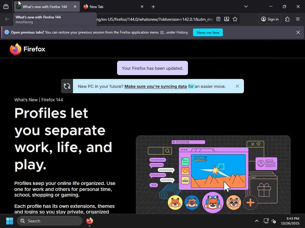Toggle reader view icon
This screenshot has height=228, width=305.
coord(218,19)
